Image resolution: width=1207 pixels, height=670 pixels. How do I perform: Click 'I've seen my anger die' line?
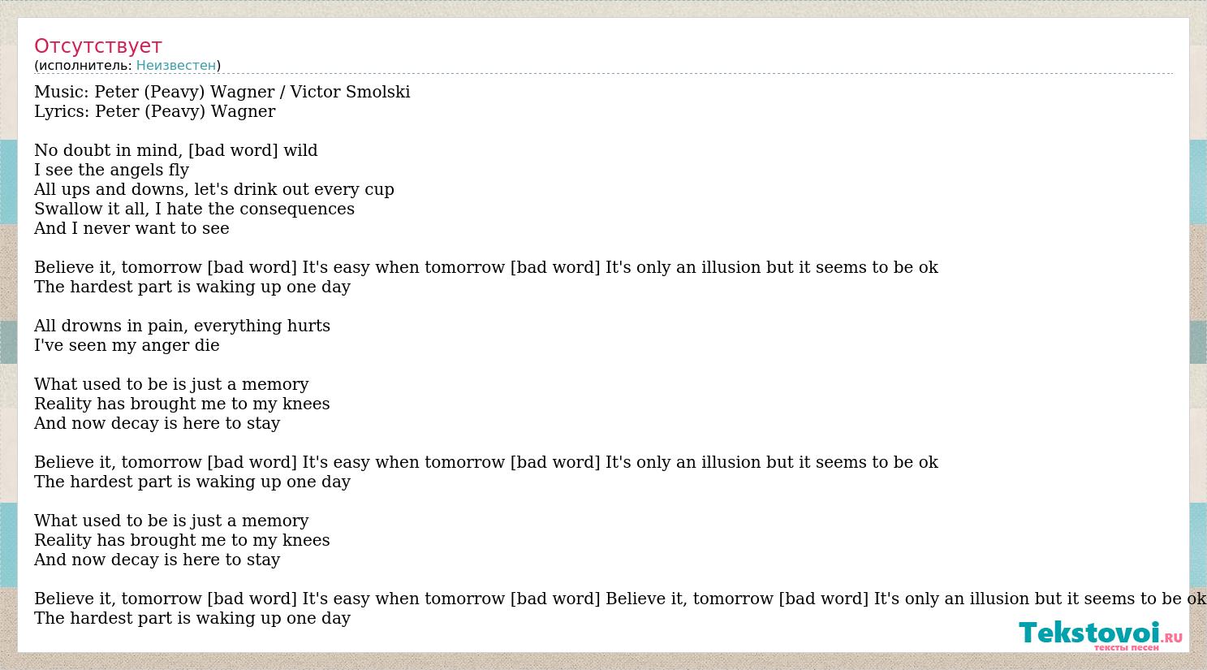coord(127,345)
